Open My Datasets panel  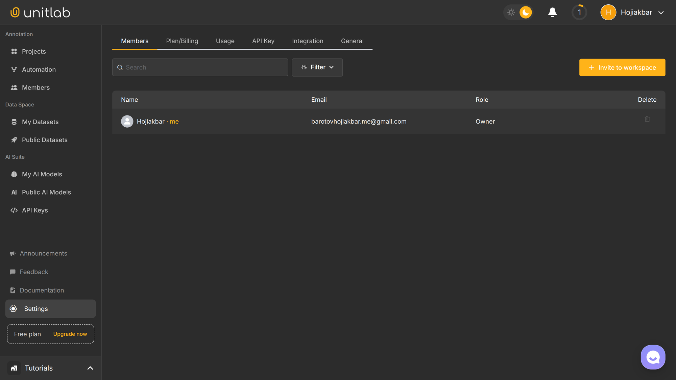[40, 122]
